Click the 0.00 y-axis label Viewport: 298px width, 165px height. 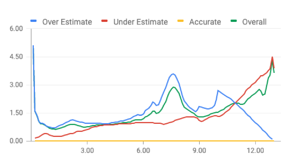[x=15, y=141]
